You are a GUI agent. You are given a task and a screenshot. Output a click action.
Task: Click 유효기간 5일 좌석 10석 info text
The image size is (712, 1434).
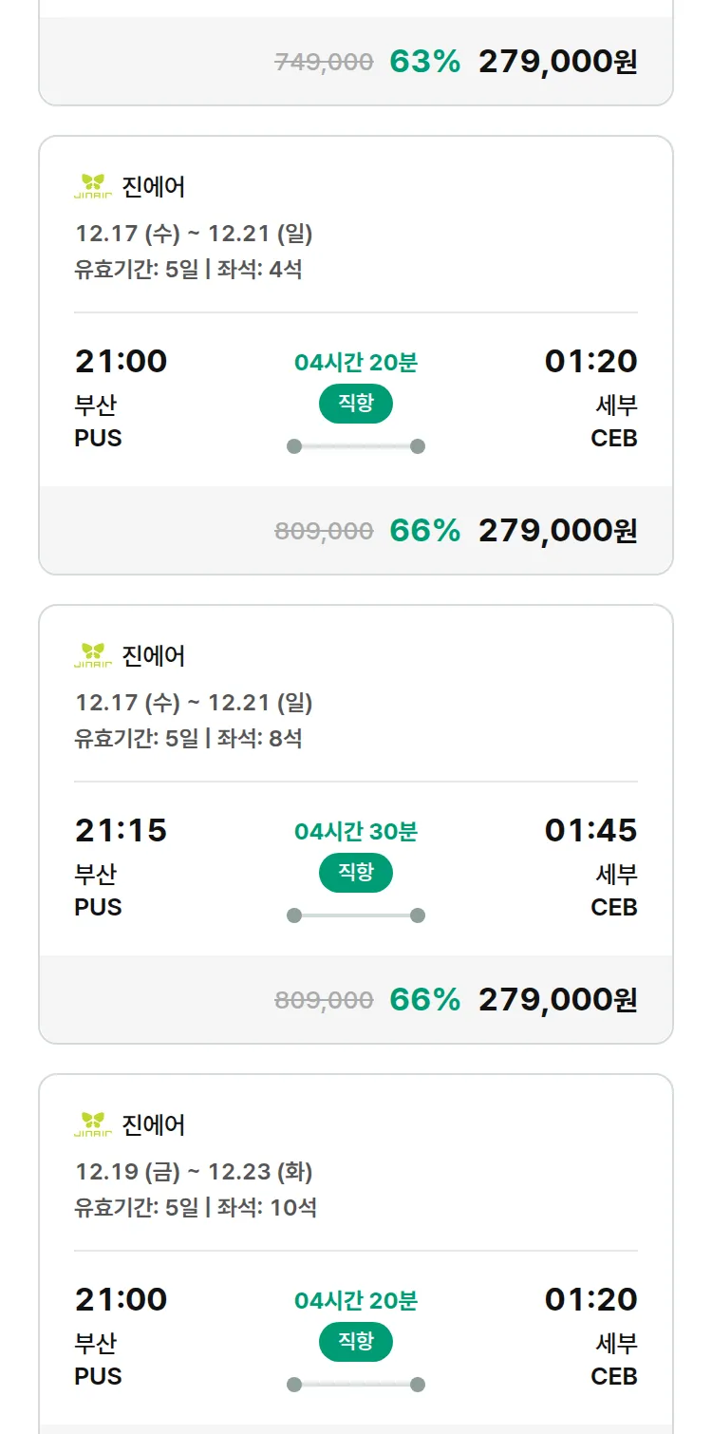click(x=196, y=1207)
